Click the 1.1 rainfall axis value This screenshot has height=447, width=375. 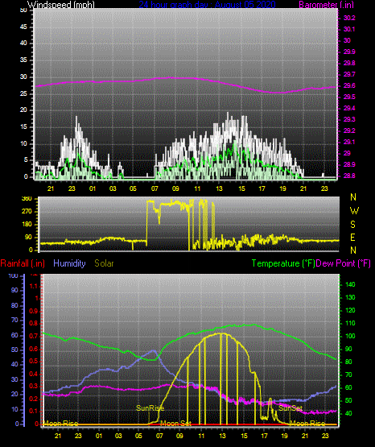click(x=34, y=286)
